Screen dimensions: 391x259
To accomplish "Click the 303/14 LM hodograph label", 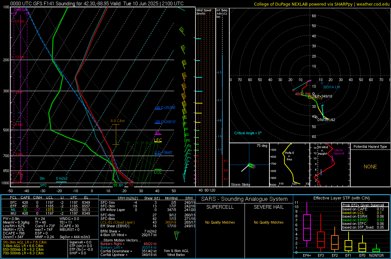I will pyautogui.click(x=331, y=87).
